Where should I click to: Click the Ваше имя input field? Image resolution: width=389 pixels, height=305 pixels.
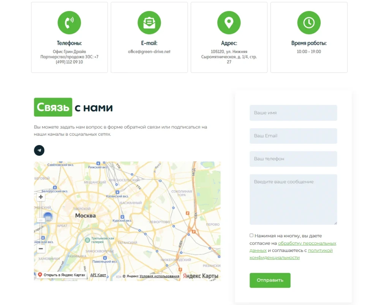click(x=293, y=113)
